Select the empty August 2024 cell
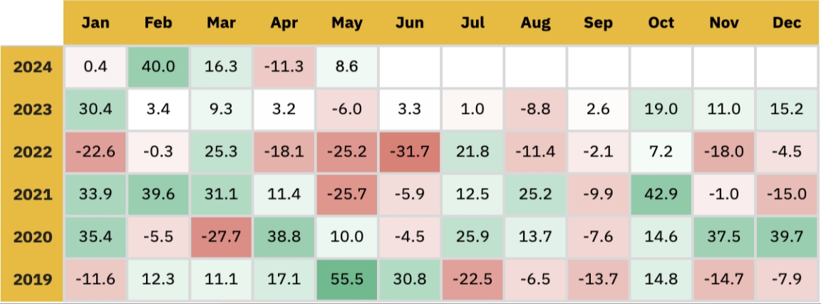The image size is (821, 304). (536, 68)
